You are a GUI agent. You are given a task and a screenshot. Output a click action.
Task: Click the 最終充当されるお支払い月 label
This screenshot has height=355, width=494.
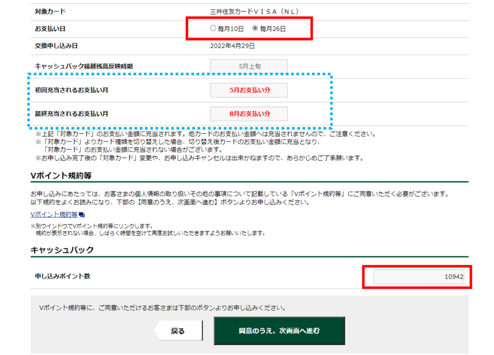pyautogui.click(x=71, y=114)
